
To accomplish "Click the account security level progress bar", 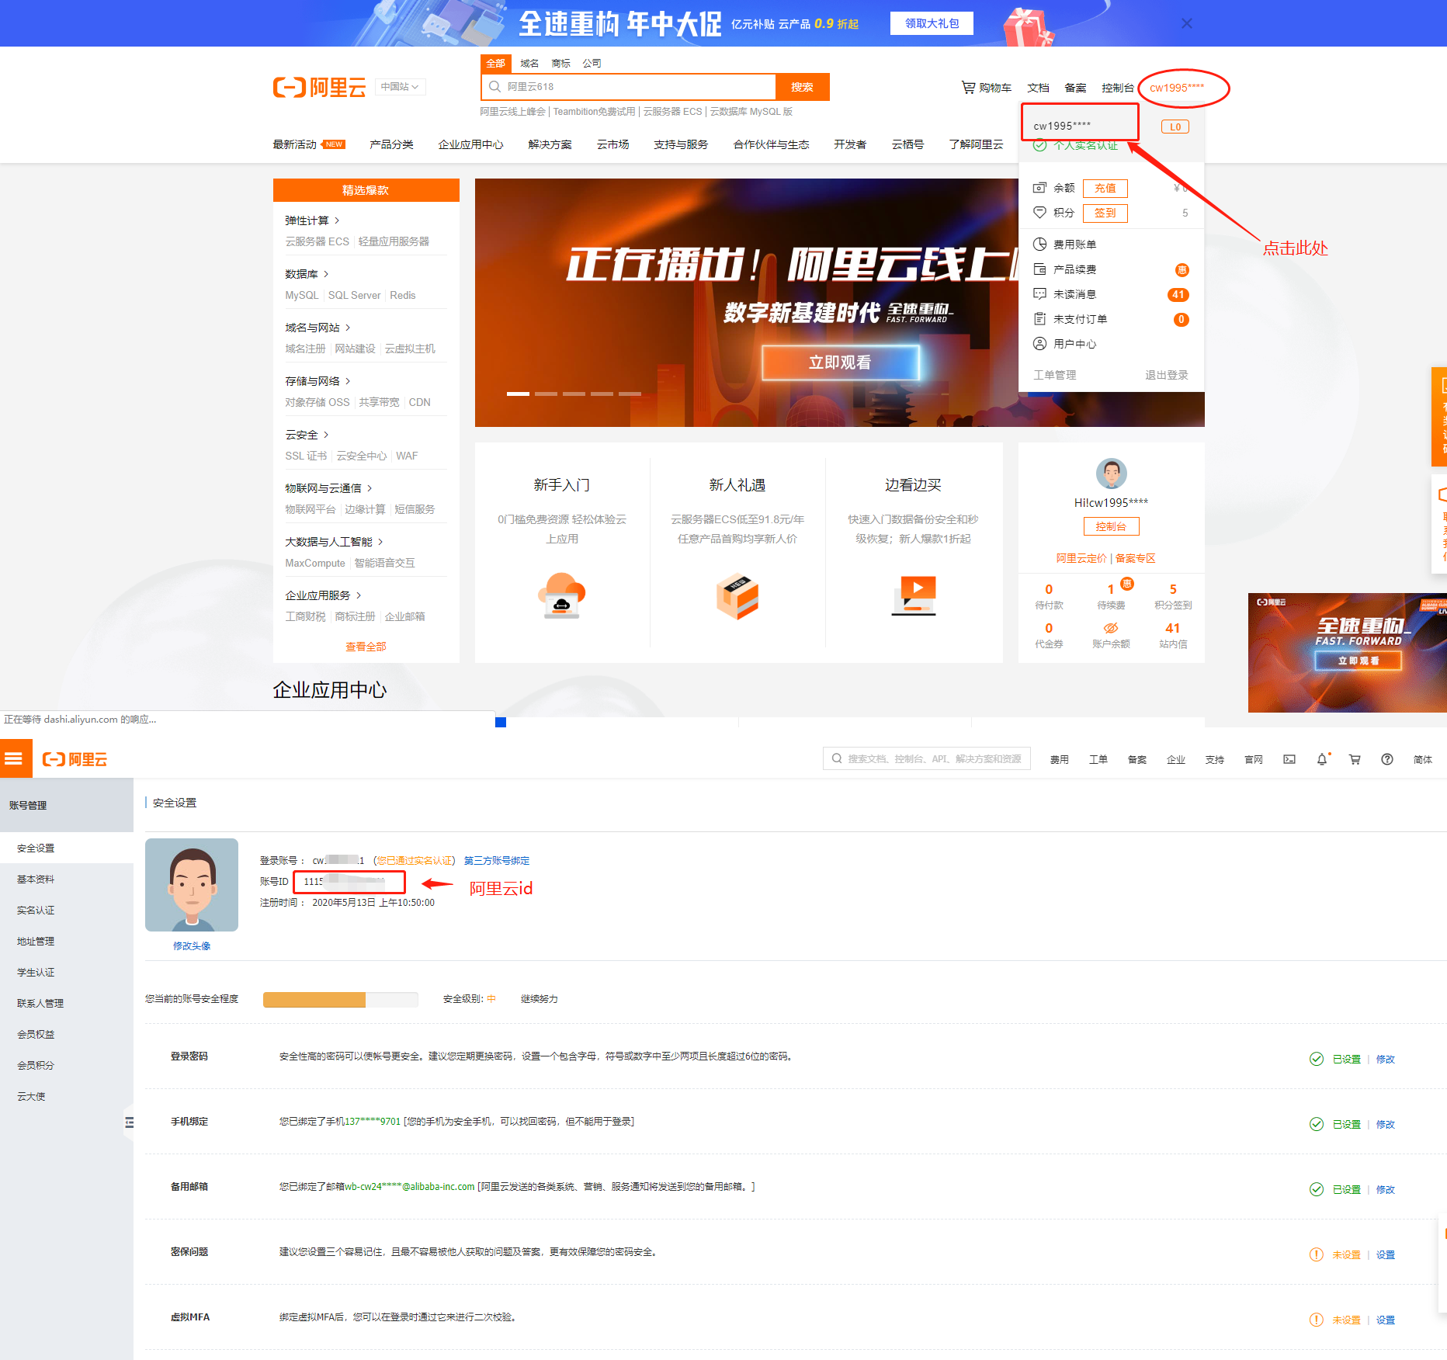I will pos(341,999).
